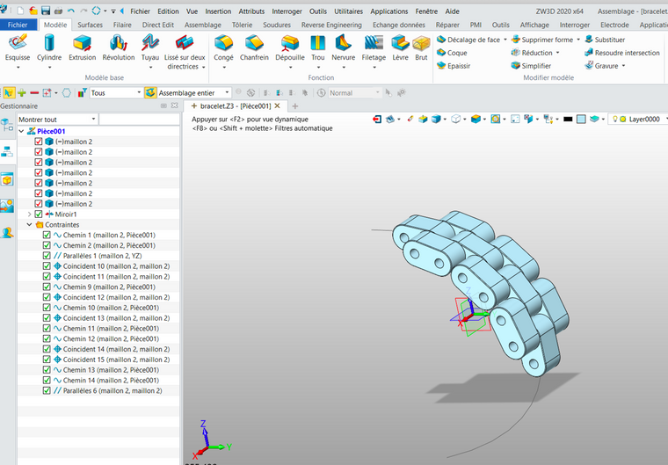Image resolution: width=668 pixels, height=465 pixels.
Task: Open the Utilitaires menu
Action: click(x=348, y=11)
